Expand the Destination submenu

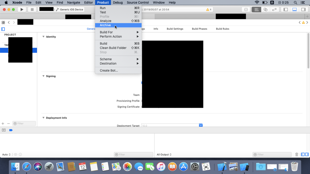[118, 64]
